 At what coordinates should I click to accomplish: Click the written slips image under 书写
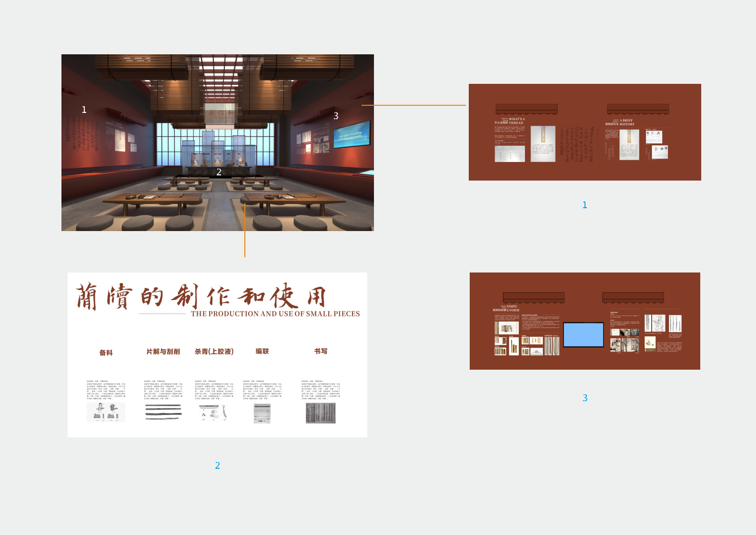pyautogui.click(x=321, y=413)
